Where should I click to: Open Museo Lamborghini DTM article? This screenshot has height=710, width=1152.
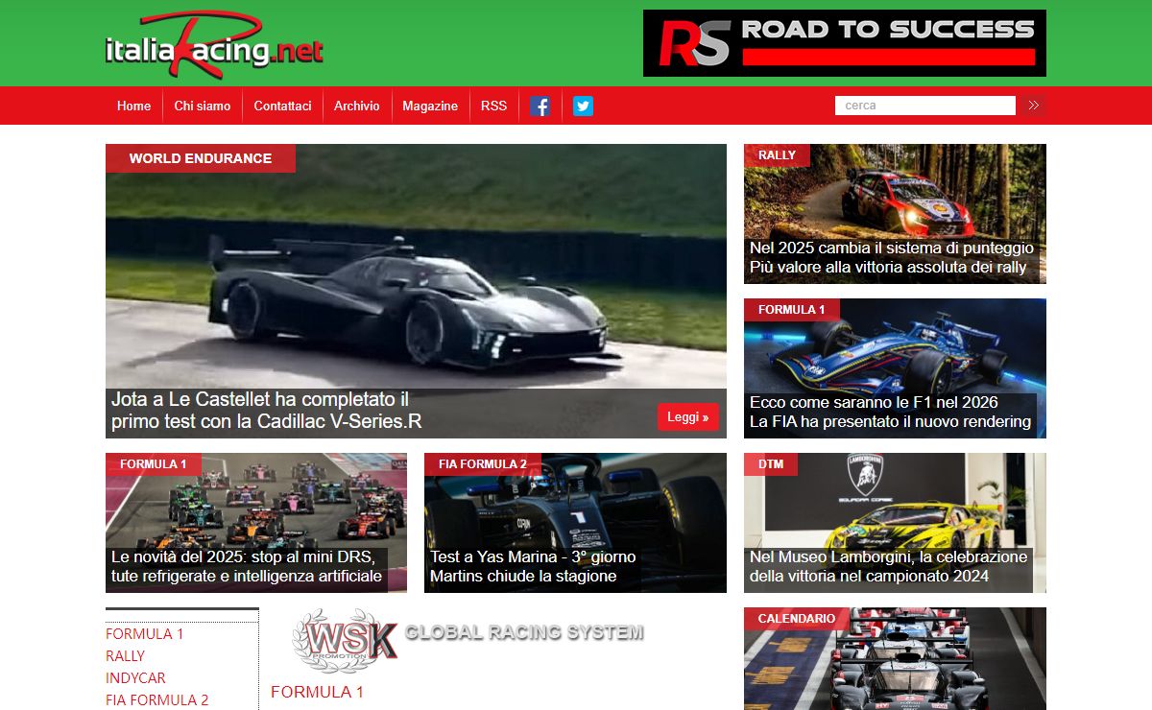coord(889,567)
